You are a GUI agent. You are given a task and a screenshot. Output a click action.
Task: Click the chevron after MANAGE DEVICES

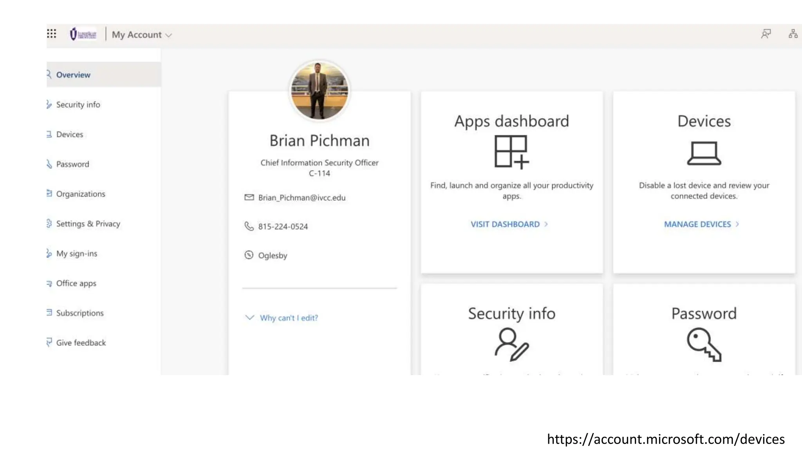pyautogui.click(x=737, y=224)
